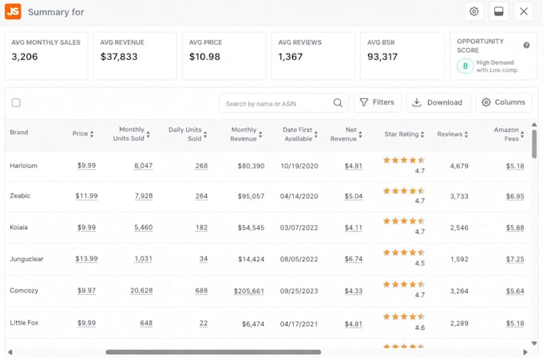This screenshot has height=362, width=543.
Task: Click the Avg Reviews 1,367 card
Action: [x=313, y=56]
